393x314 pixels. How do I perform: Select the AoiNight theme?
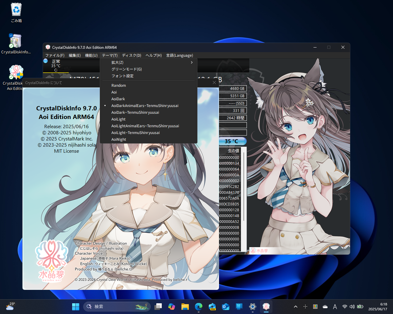pos(119,139)
